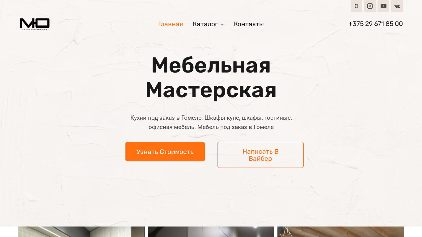Screen dimensions: 422x237
Task: Click the Узнать Стоимость button
Action: tap(165, 152)
